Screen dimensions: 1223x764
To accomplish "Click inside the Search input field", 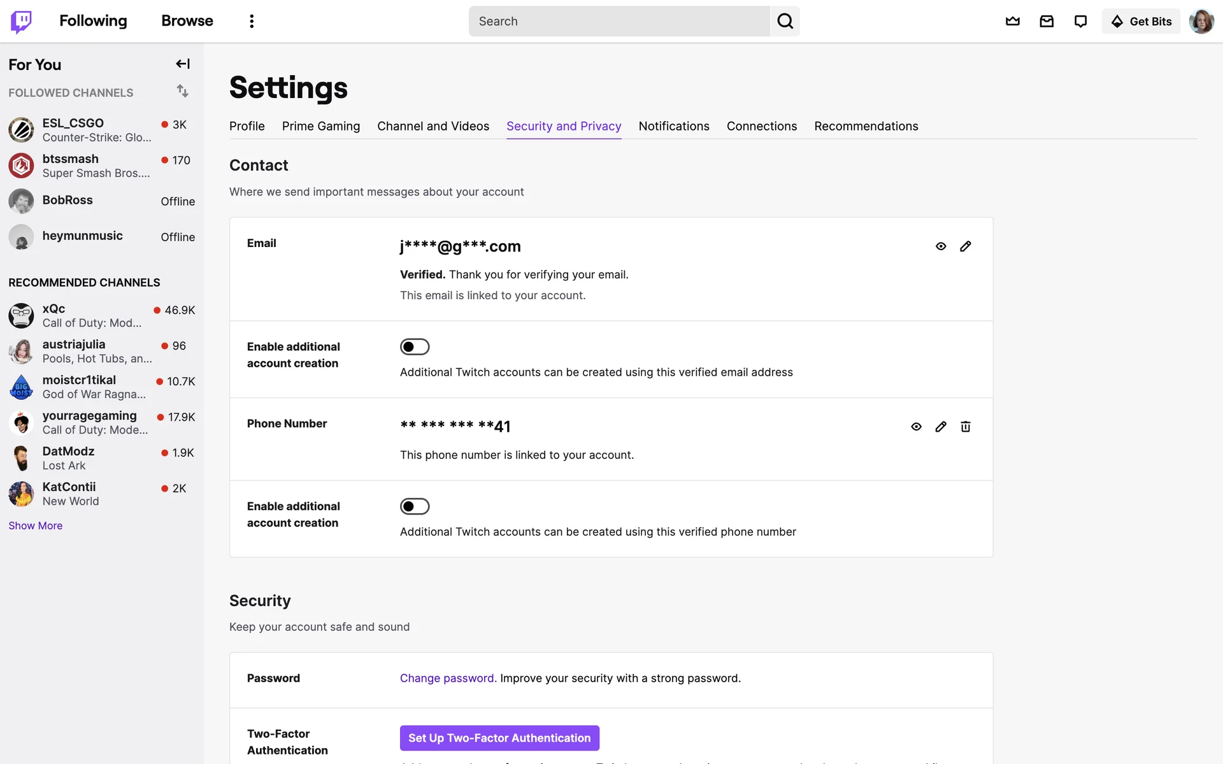I will point(619,21).
